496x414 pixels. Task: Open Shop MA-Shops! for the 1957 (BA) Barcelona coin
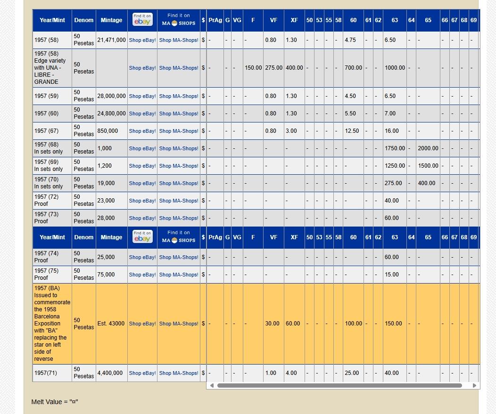[x=179, y=324]
